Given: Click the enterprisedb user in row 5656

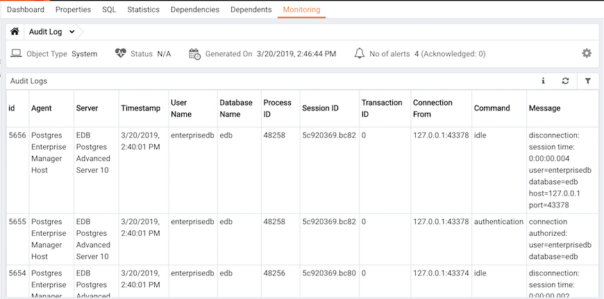Looking at the screenshot, I should 192,135.
